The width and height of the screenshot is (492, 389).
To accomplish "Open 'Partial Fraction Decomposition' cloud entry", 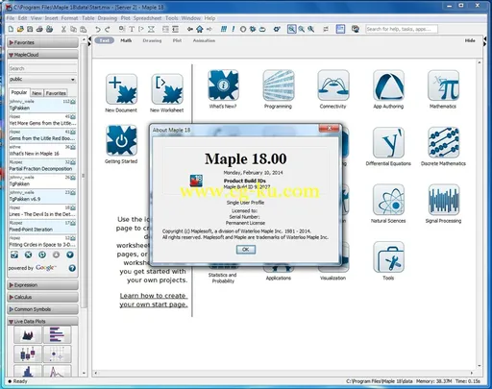I will (42, 166).
